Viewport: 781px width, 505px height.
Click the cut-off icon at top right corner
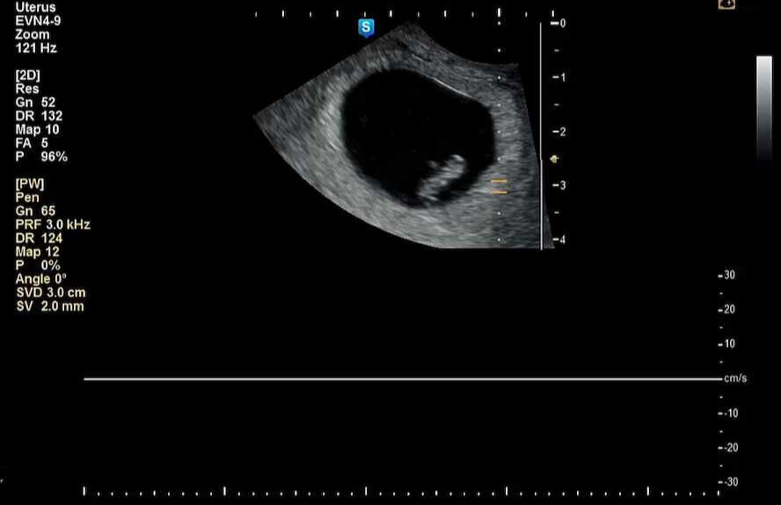click(726, 4)
